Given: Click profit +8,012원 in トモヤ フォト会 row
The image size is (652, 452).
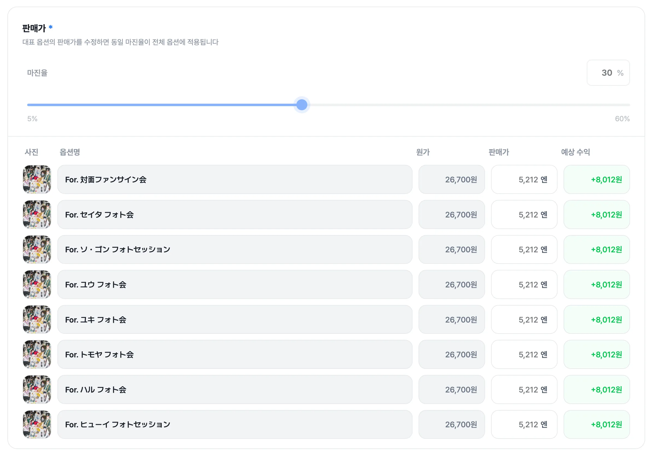Looking at the screenshot, I should [x=597, y=354].
